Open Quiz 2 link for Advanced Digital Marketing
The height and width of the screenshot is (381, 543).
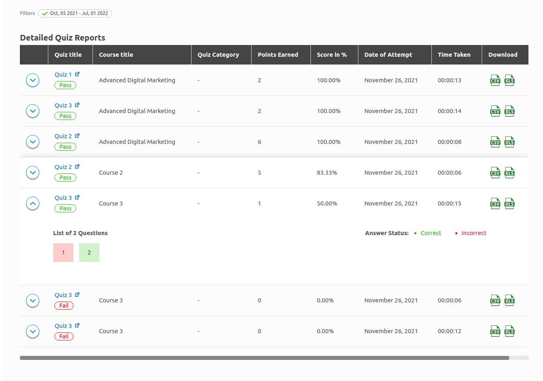pos(63,136)
